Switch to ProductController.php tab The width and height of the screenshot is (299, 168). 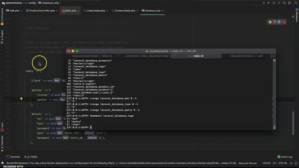tap(42, 11)
